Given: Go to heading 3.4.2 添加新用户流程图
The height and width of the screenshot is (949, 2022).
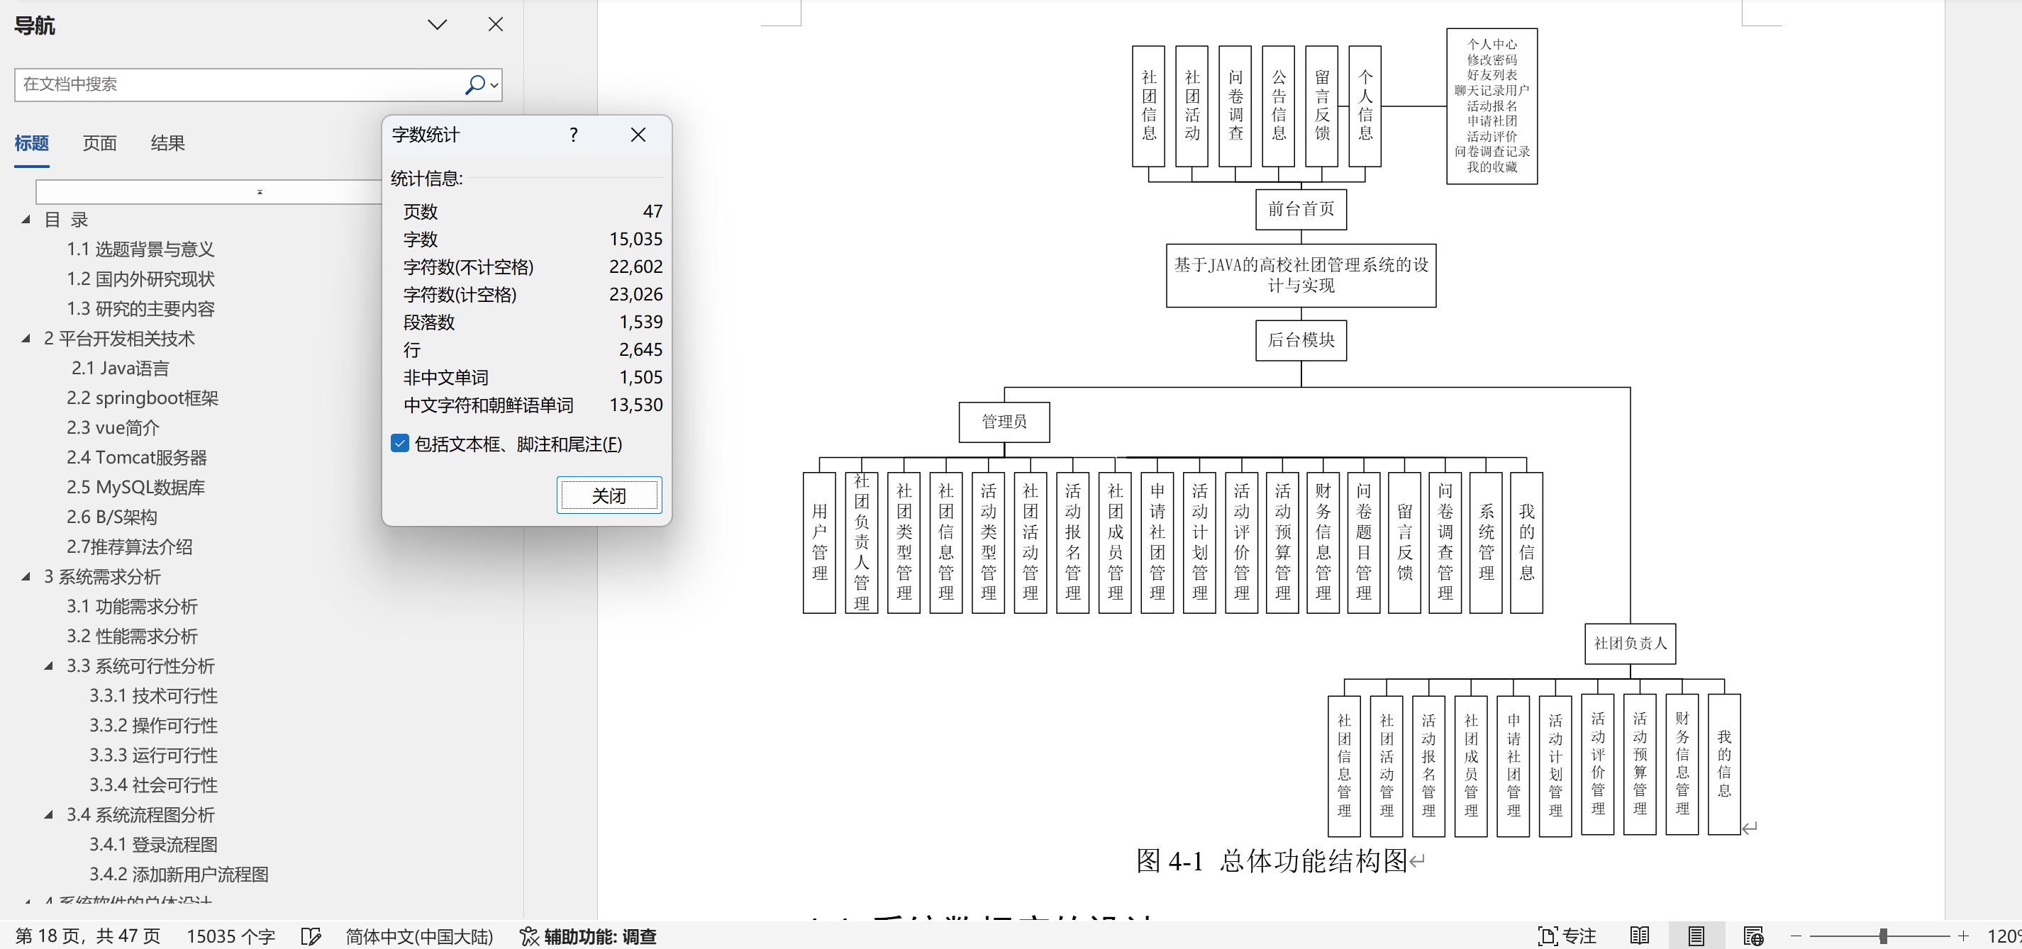Looking at the screenshot, I should coord(179,875).
